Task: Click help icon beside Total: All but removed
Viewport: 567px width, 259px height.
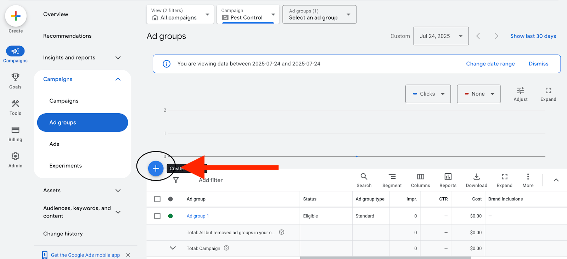Action: pyautogui.click(x=282, y=232)
